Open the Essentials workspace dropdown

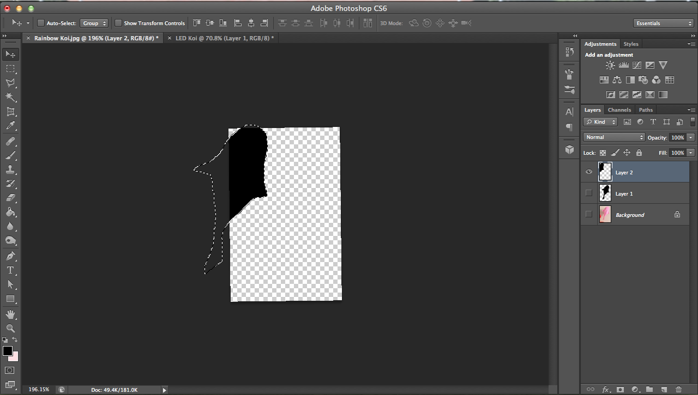point(663,23)
